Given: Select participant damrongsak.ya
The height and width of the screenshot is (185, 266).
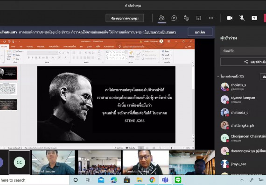Looking at the screenshot, I should point(243,151).
